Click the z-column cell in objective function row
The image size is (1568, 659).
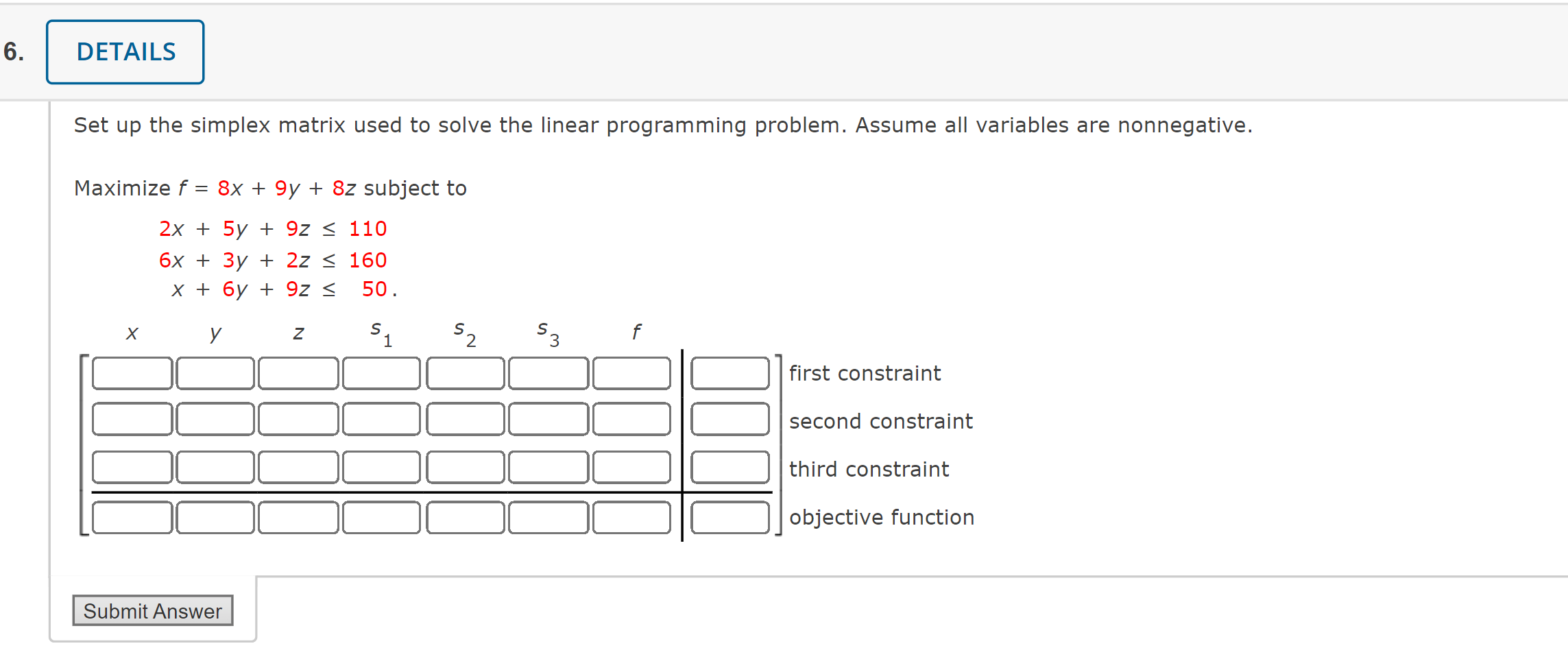point(298,517)
